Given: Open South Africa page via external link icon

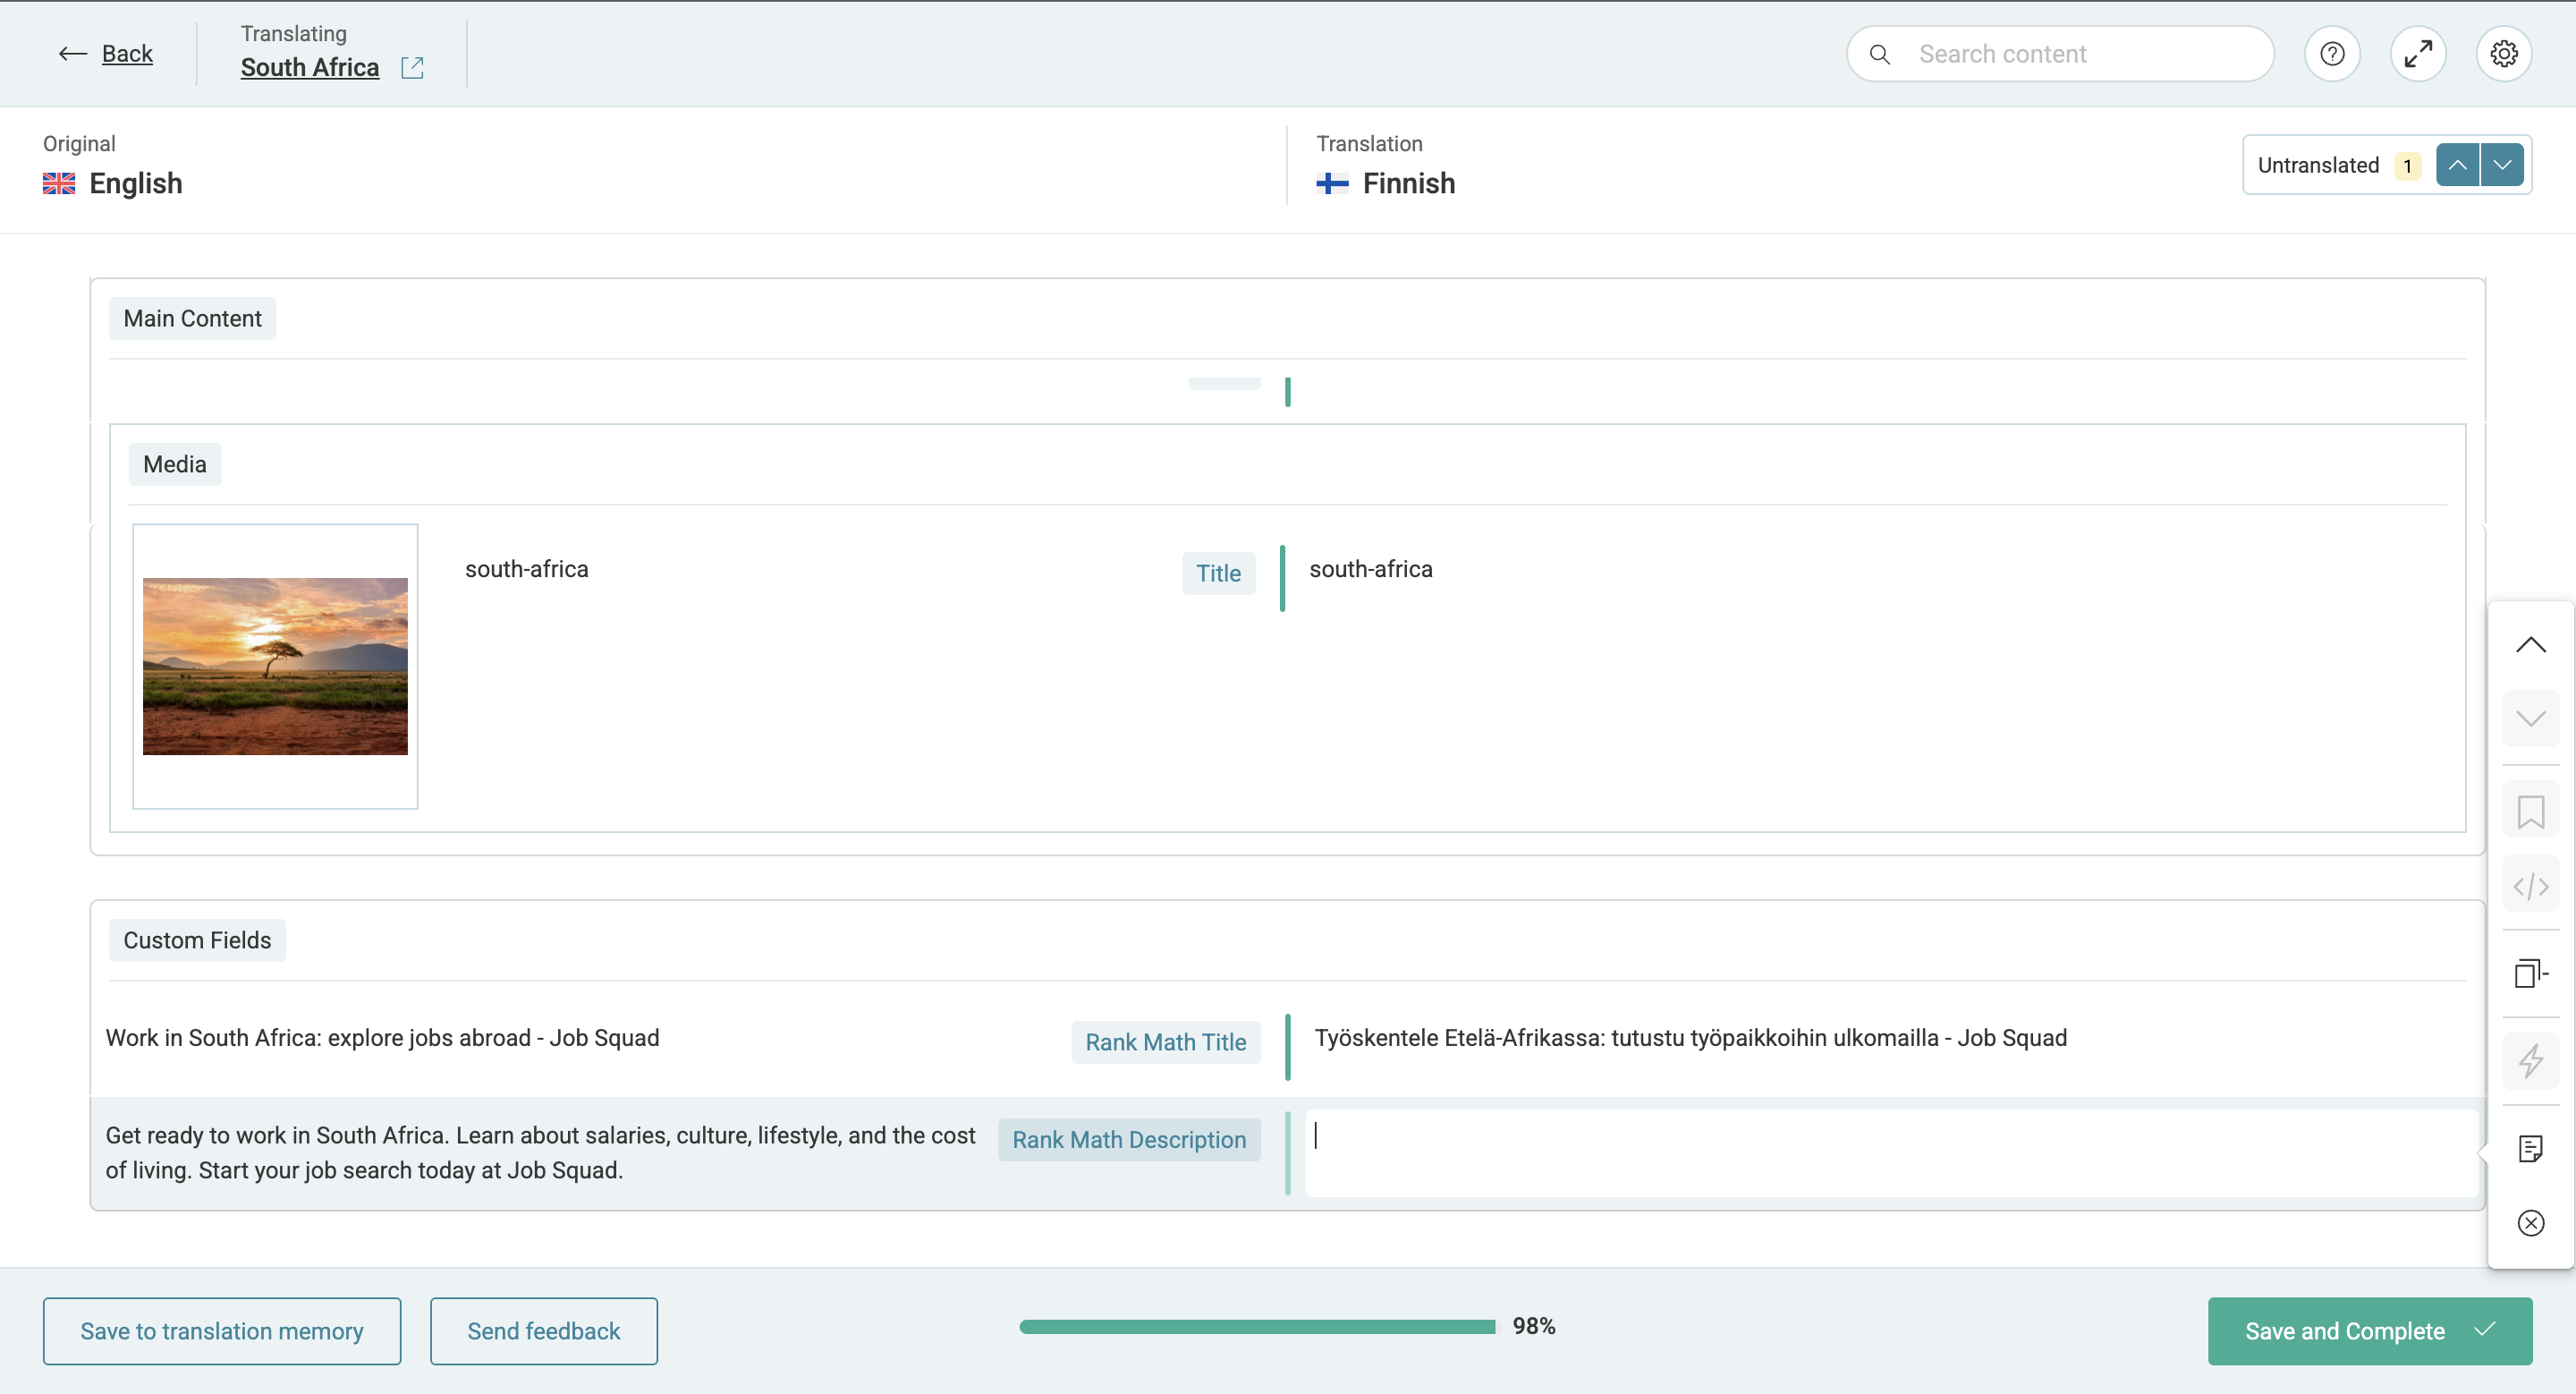Looking at the screenshot, I should tap(412, 68).
